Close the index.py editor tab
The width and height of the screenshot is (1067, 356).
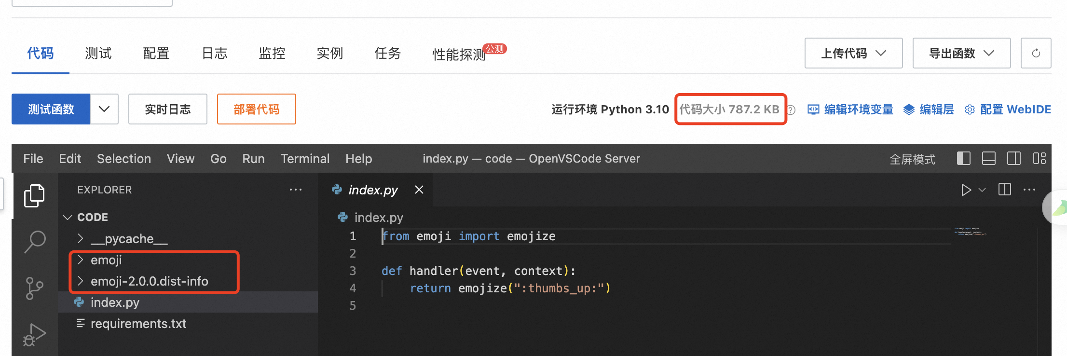[x=419, y=190]
